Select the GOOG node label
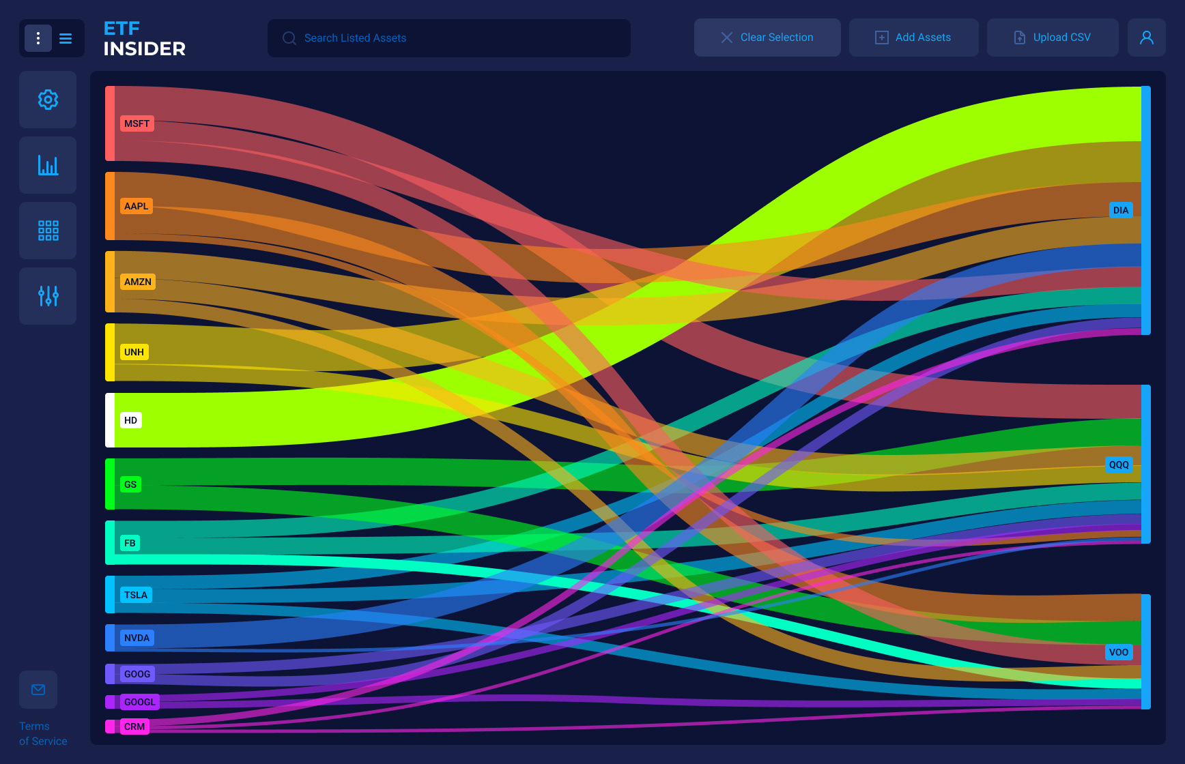Screen dimensions: 1185x764 tap(137, 674)
